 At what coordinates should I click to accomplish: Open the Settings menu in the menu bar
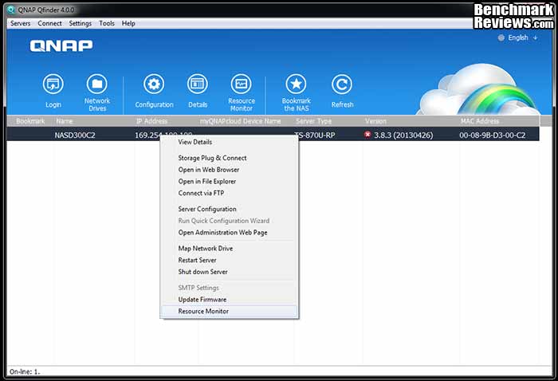click(x=80, y=24)
